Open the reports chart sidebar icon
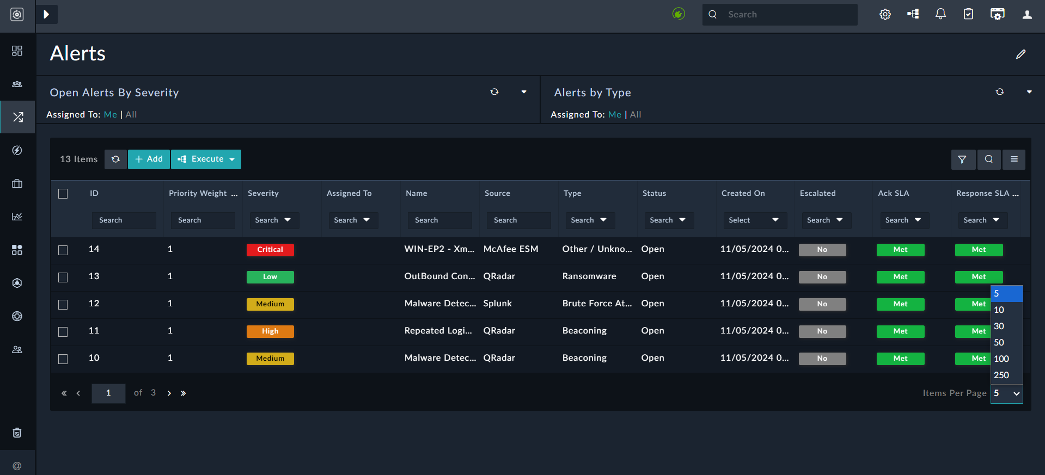 pyautogui.click(x=17, y=217)
